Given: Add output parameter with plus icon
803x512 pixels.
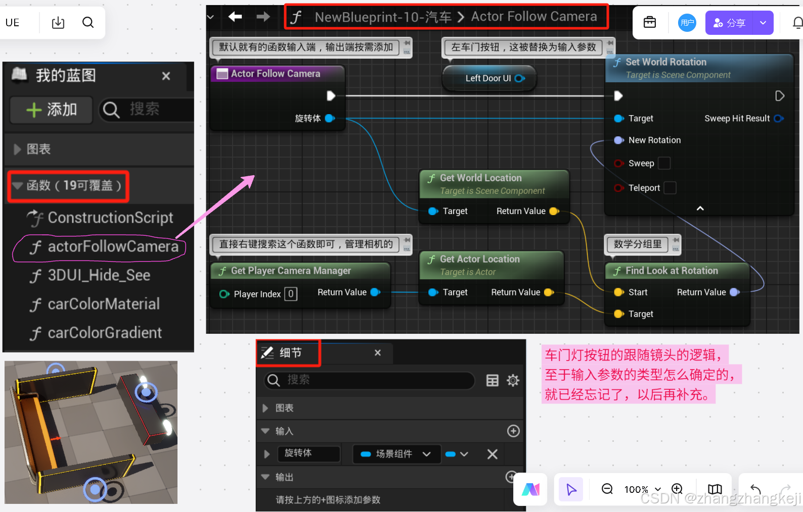Looking at the screenshot, I should click(x=511, y=477).
